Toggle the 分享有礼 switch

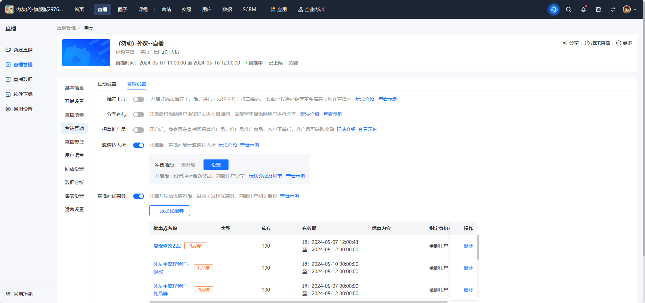pos(139,115)
